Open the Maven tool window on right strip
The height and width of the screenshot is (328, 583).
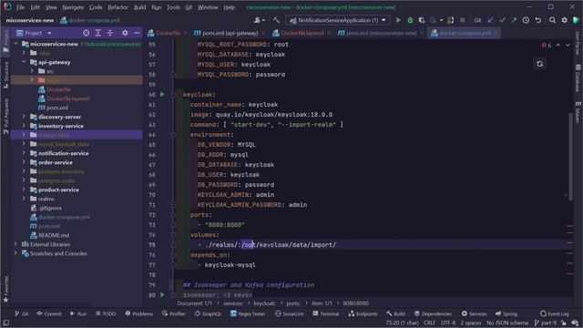click(578, 111)
